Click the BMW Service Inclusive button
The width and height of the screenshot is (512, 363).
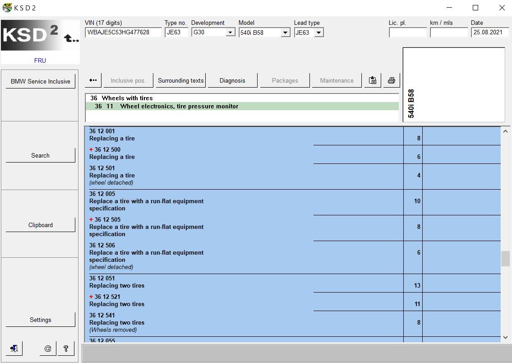pyautogui.click(x=41, y=81)
